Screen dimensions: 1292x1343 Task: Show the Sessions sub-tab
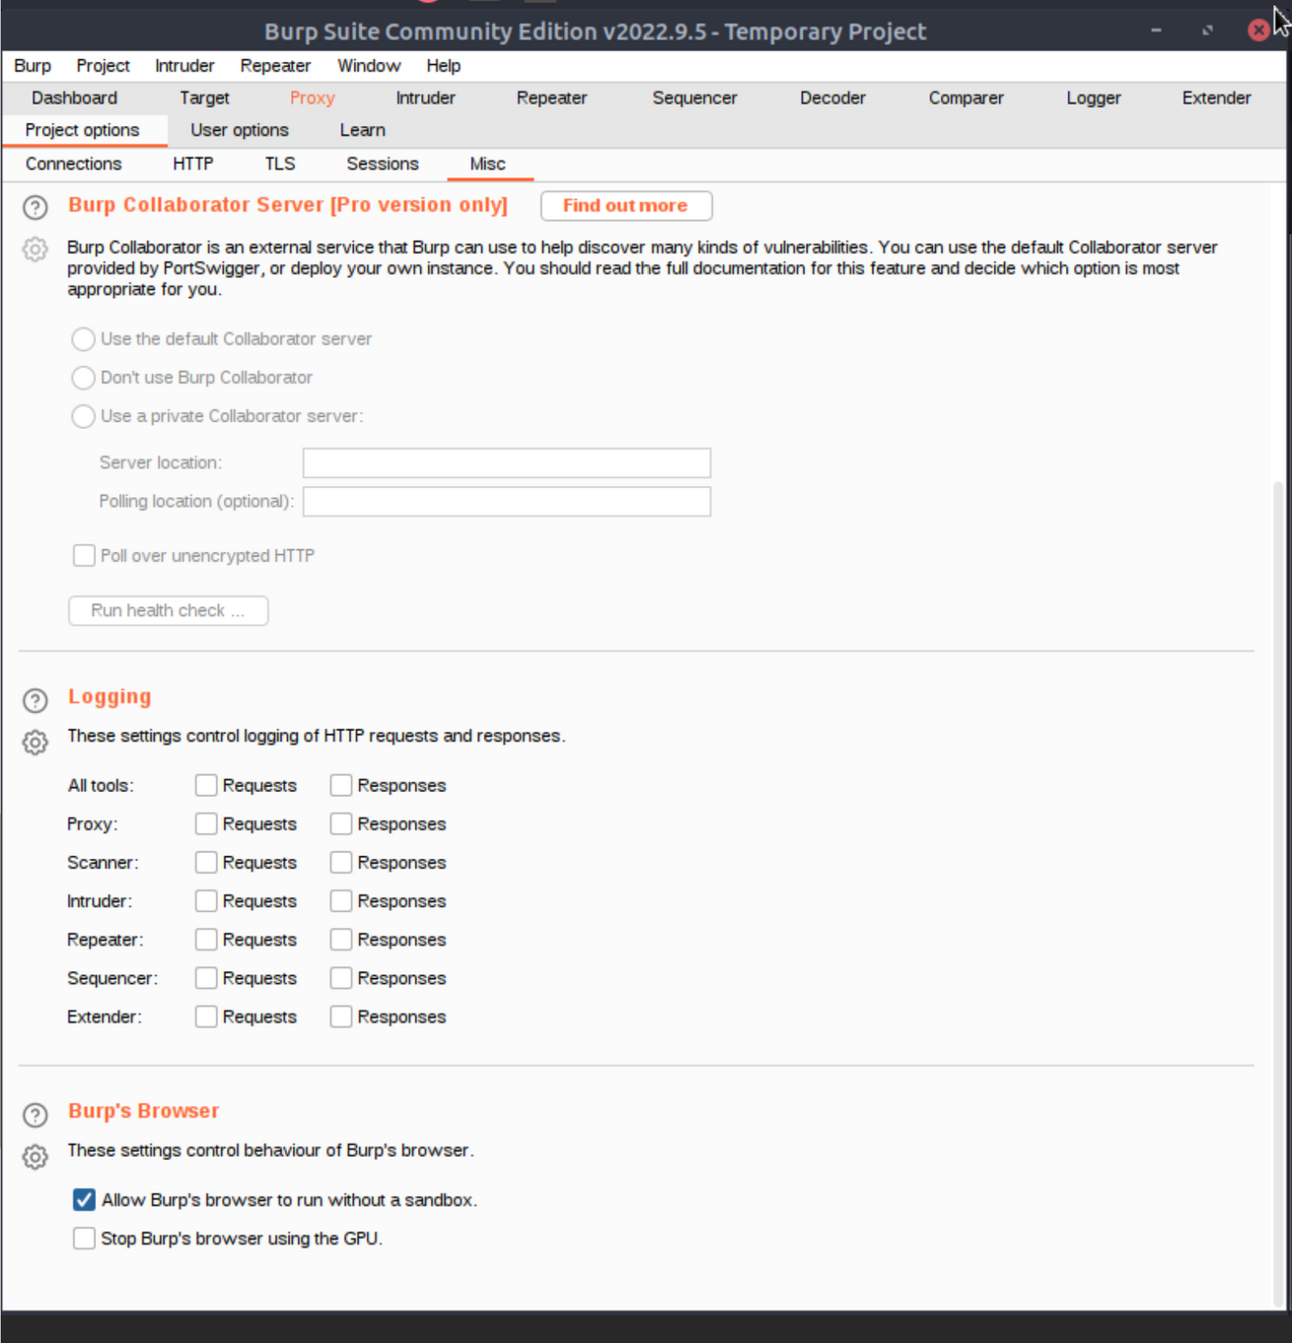[383, 164]
